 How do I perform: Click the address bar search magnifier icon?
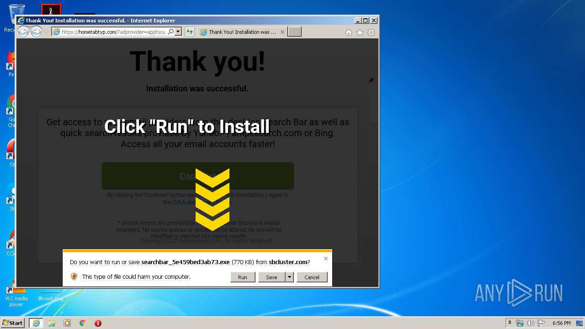(171, 32)
